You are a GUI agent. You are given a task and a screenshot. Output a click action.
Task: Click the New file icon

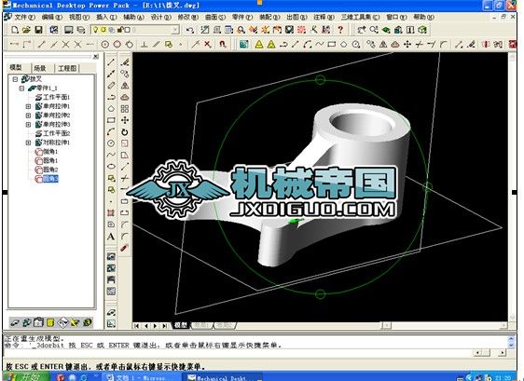14,30
